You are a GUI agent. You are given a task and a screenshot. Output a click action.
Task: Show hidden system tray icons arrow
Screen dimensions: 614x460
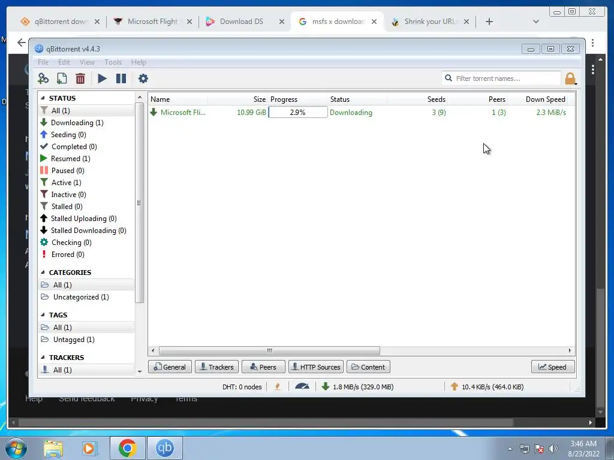(510, 449)
